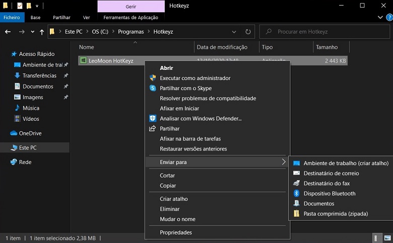The width and height of the screenshot is (393, 243).
Task: Click the Vídeos film icon in the sidebar
Action: point(17,119)
